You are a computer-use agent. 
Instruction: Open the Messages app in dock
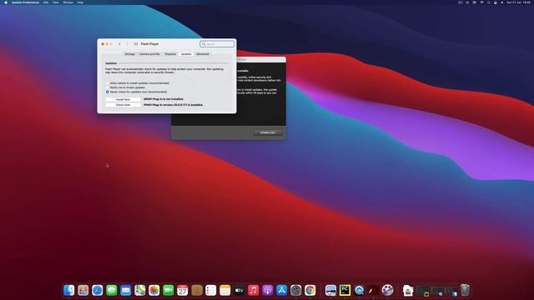(111, 290)
